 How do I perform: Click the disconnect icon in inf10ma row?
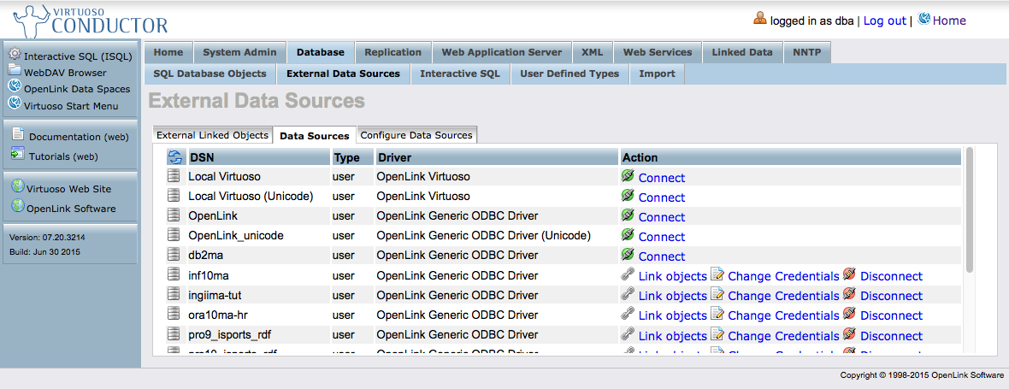(849, 274)
